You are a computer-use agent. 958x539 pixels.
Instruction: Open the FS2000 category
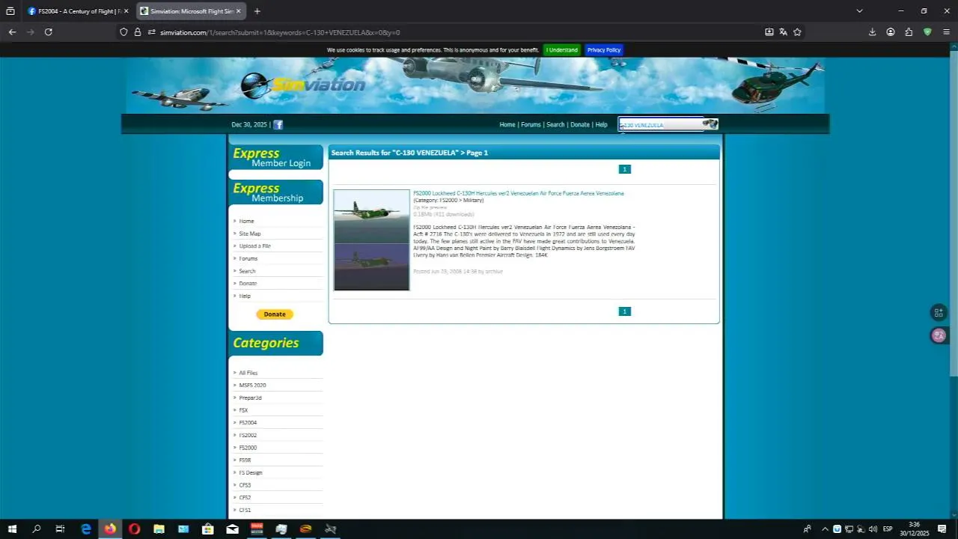[248, 448]
